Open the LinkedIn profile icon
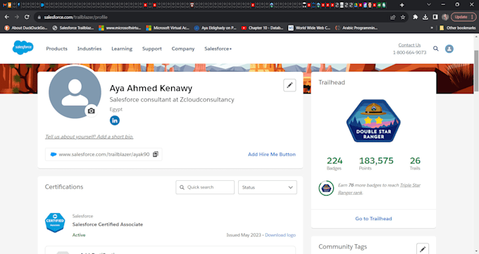Viewport: 479px width, 254px height. click(x=115, y=120)
